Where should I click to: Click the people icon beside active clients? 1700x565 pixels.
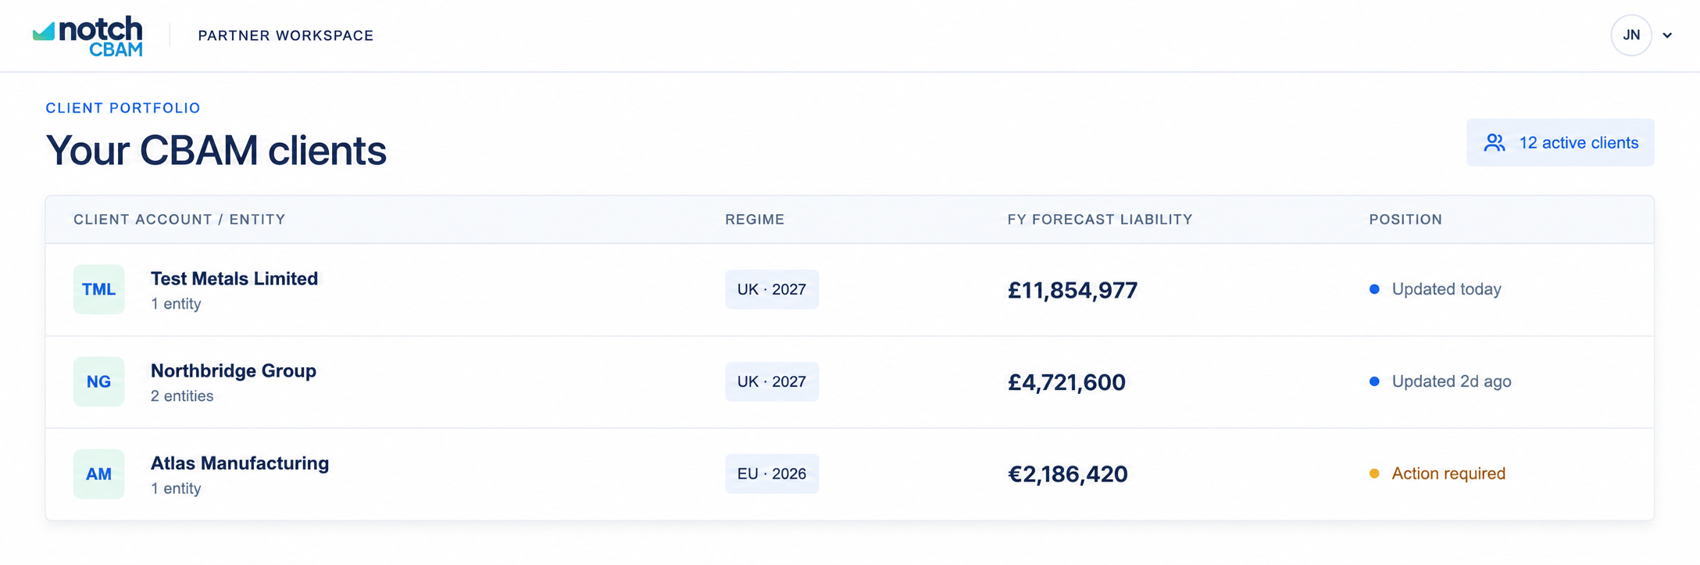[x=1494, y=143]
